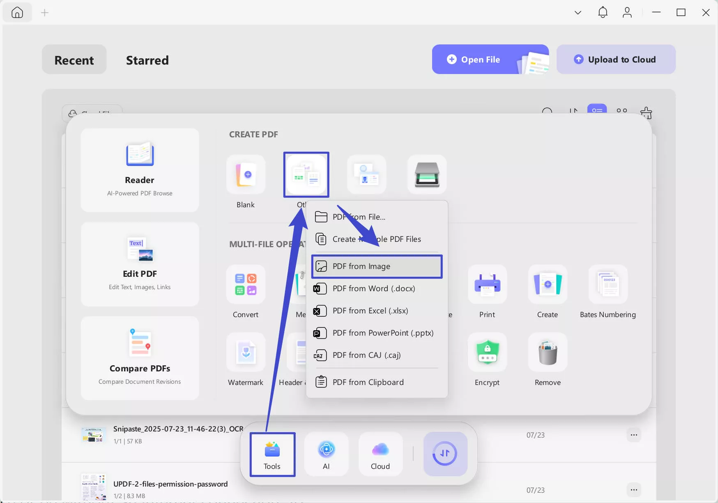This screenshot has width=718, height=503.
Task: Toggle the list view mode button
Action: point(597,110)
